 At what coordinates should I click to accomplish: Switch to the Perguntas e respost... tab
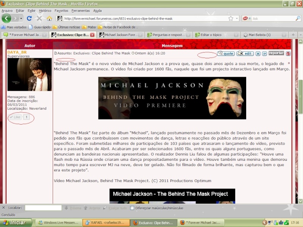pos(168,35)
